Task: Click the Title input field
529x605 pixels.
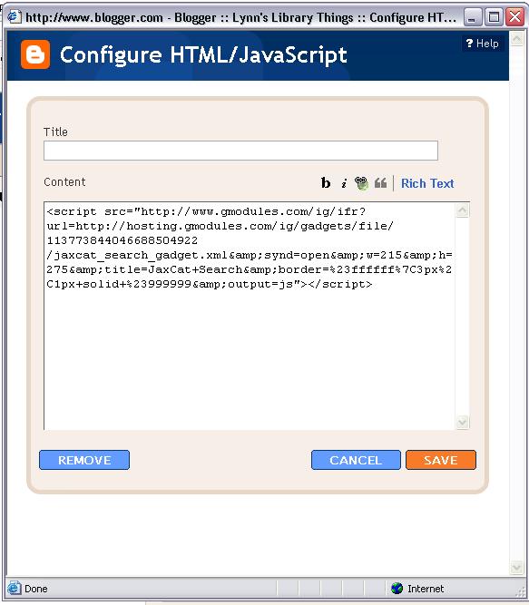Action: (x=240, y=151)
